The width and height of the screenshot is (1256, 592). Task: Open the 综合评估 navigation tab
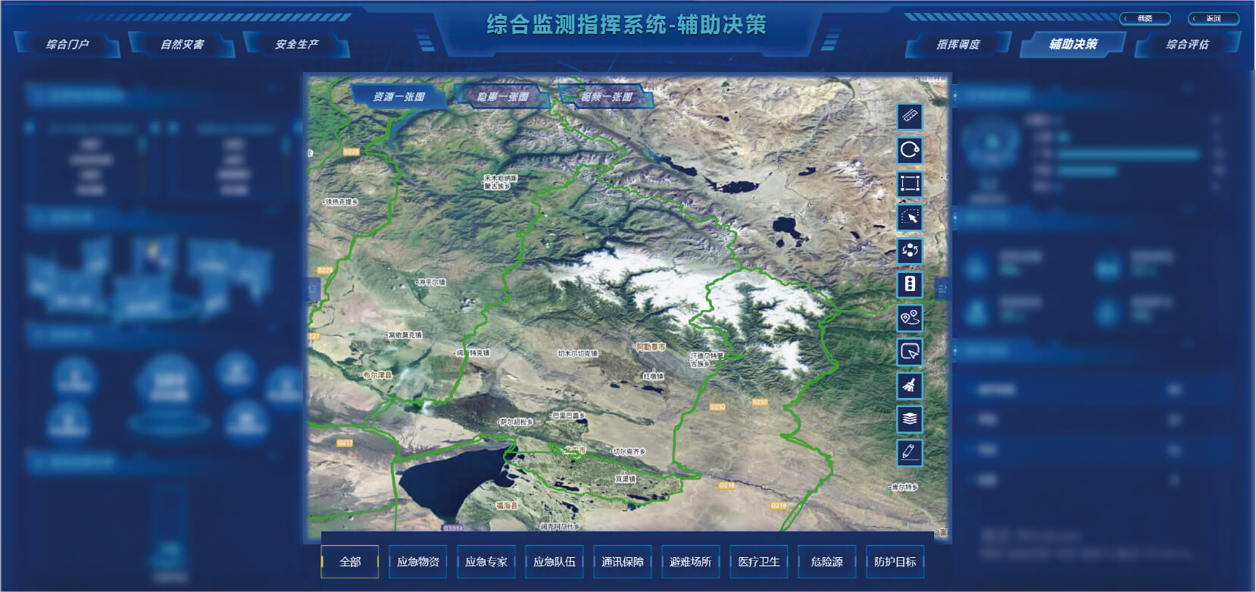pyautogui.click(x=1187, y=45)
